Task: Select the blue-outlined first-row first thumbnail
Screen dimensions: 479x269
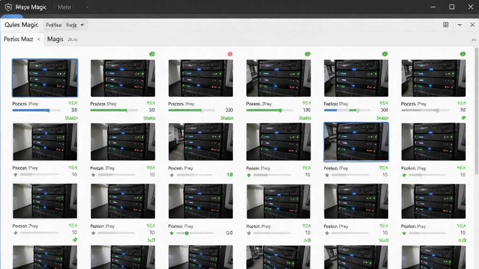Action: [45, 78]
